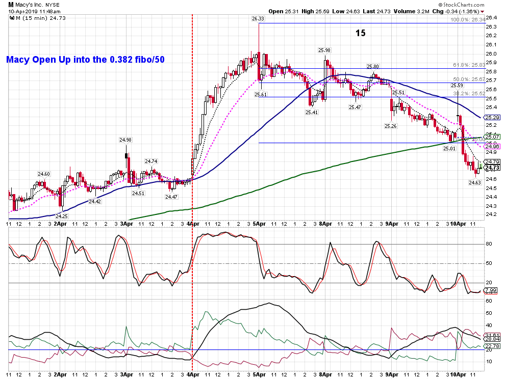The image size is (505, 379).
Task: Click the red dashed vertical line at 4Apr
Action: (x=192, y=193)
